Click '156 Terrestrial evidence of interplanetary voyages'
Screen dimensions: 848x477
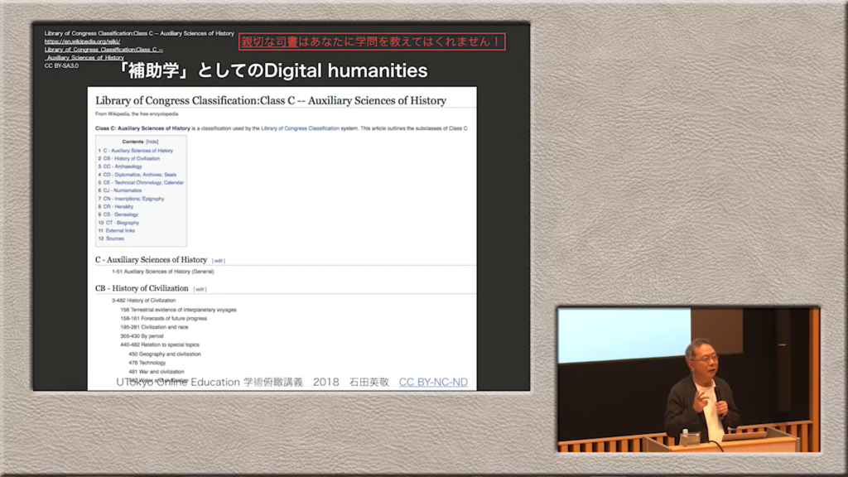point(178,310)
